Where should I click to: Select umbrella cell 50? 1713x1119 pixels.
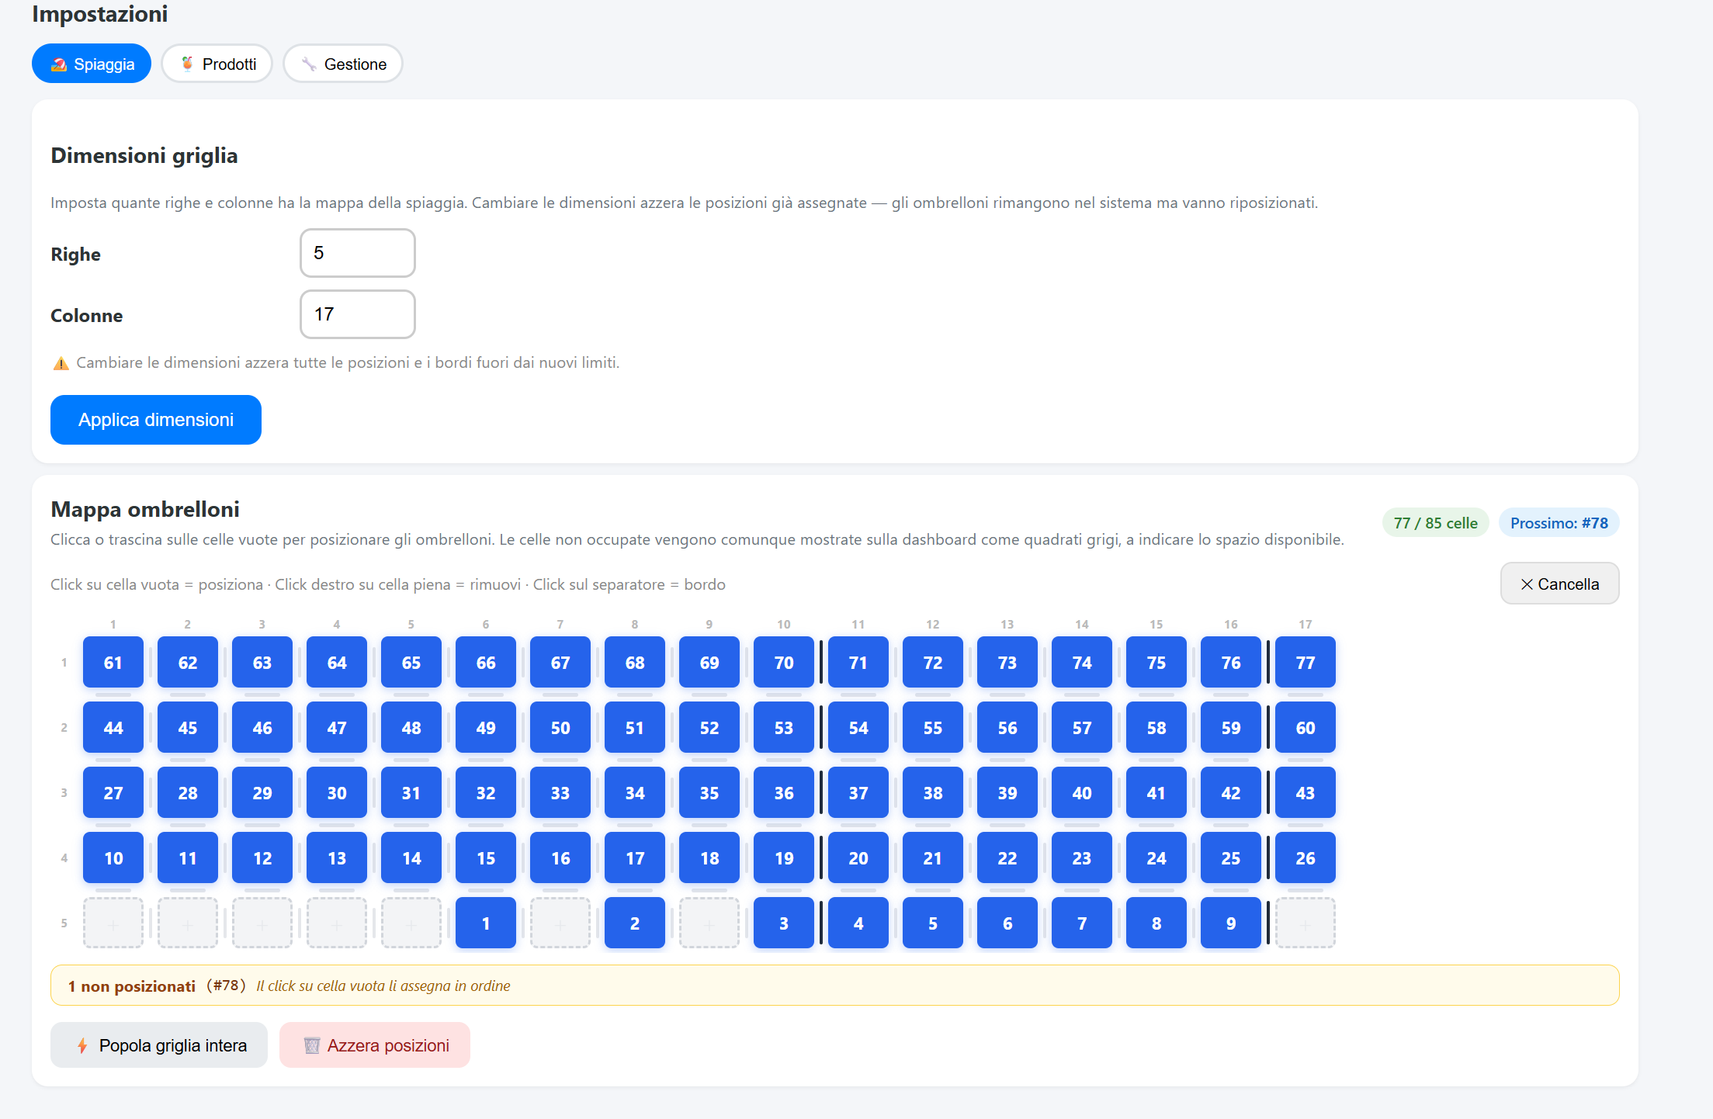[x=560, y=728]
